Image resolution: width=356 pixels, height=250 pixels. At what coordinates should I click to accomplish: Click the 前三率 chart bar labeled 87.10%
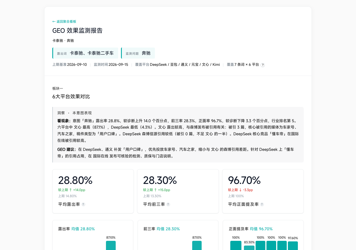197,245
